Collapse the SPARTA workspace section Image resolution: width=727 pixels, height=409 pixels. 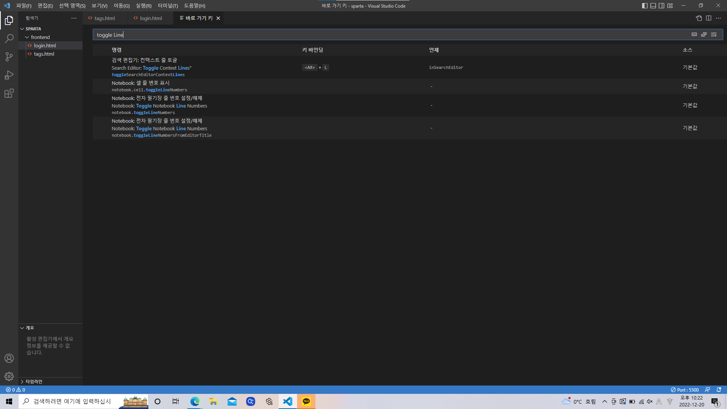(x=50, y=29)
